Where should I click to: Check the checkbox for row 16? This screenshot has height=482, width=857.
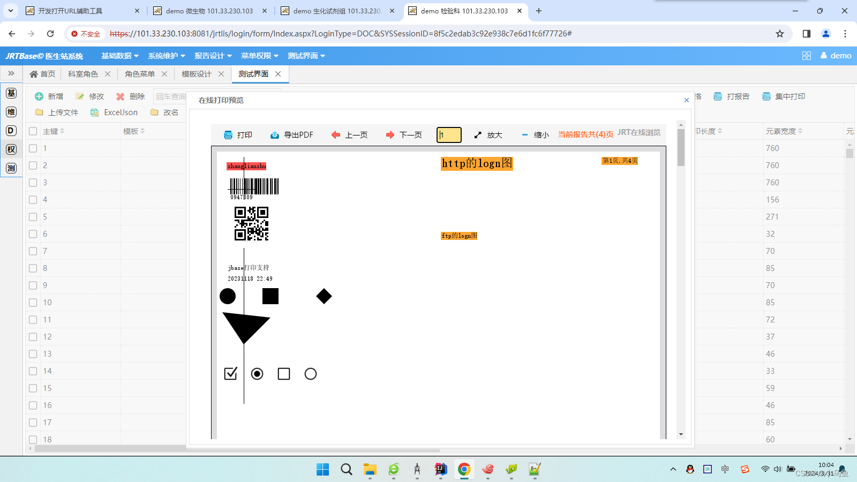pos(33,405)
